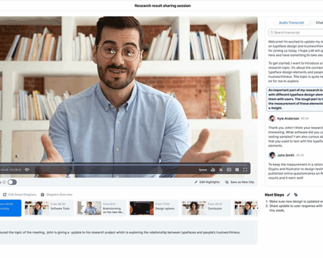Click the scissors trim icon in player bar
Screen dimensions: 323x258
pos(221,170)
